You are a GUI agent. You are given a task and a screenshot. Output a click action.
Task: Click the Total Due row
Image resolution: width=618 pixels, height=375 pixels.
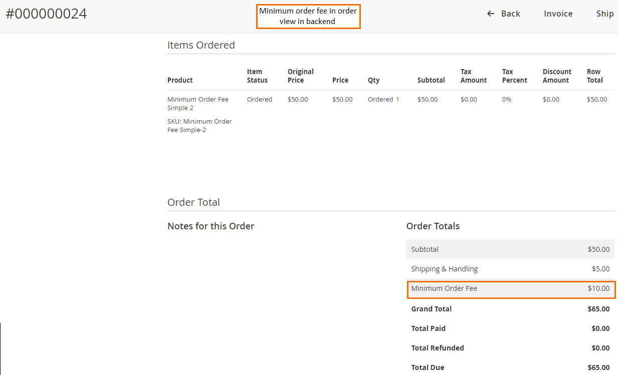pos(510,367)
